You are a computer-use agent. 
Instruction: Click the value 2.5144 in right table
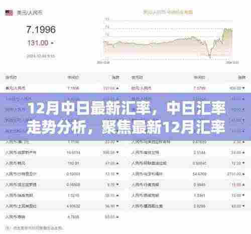[199, 152]
